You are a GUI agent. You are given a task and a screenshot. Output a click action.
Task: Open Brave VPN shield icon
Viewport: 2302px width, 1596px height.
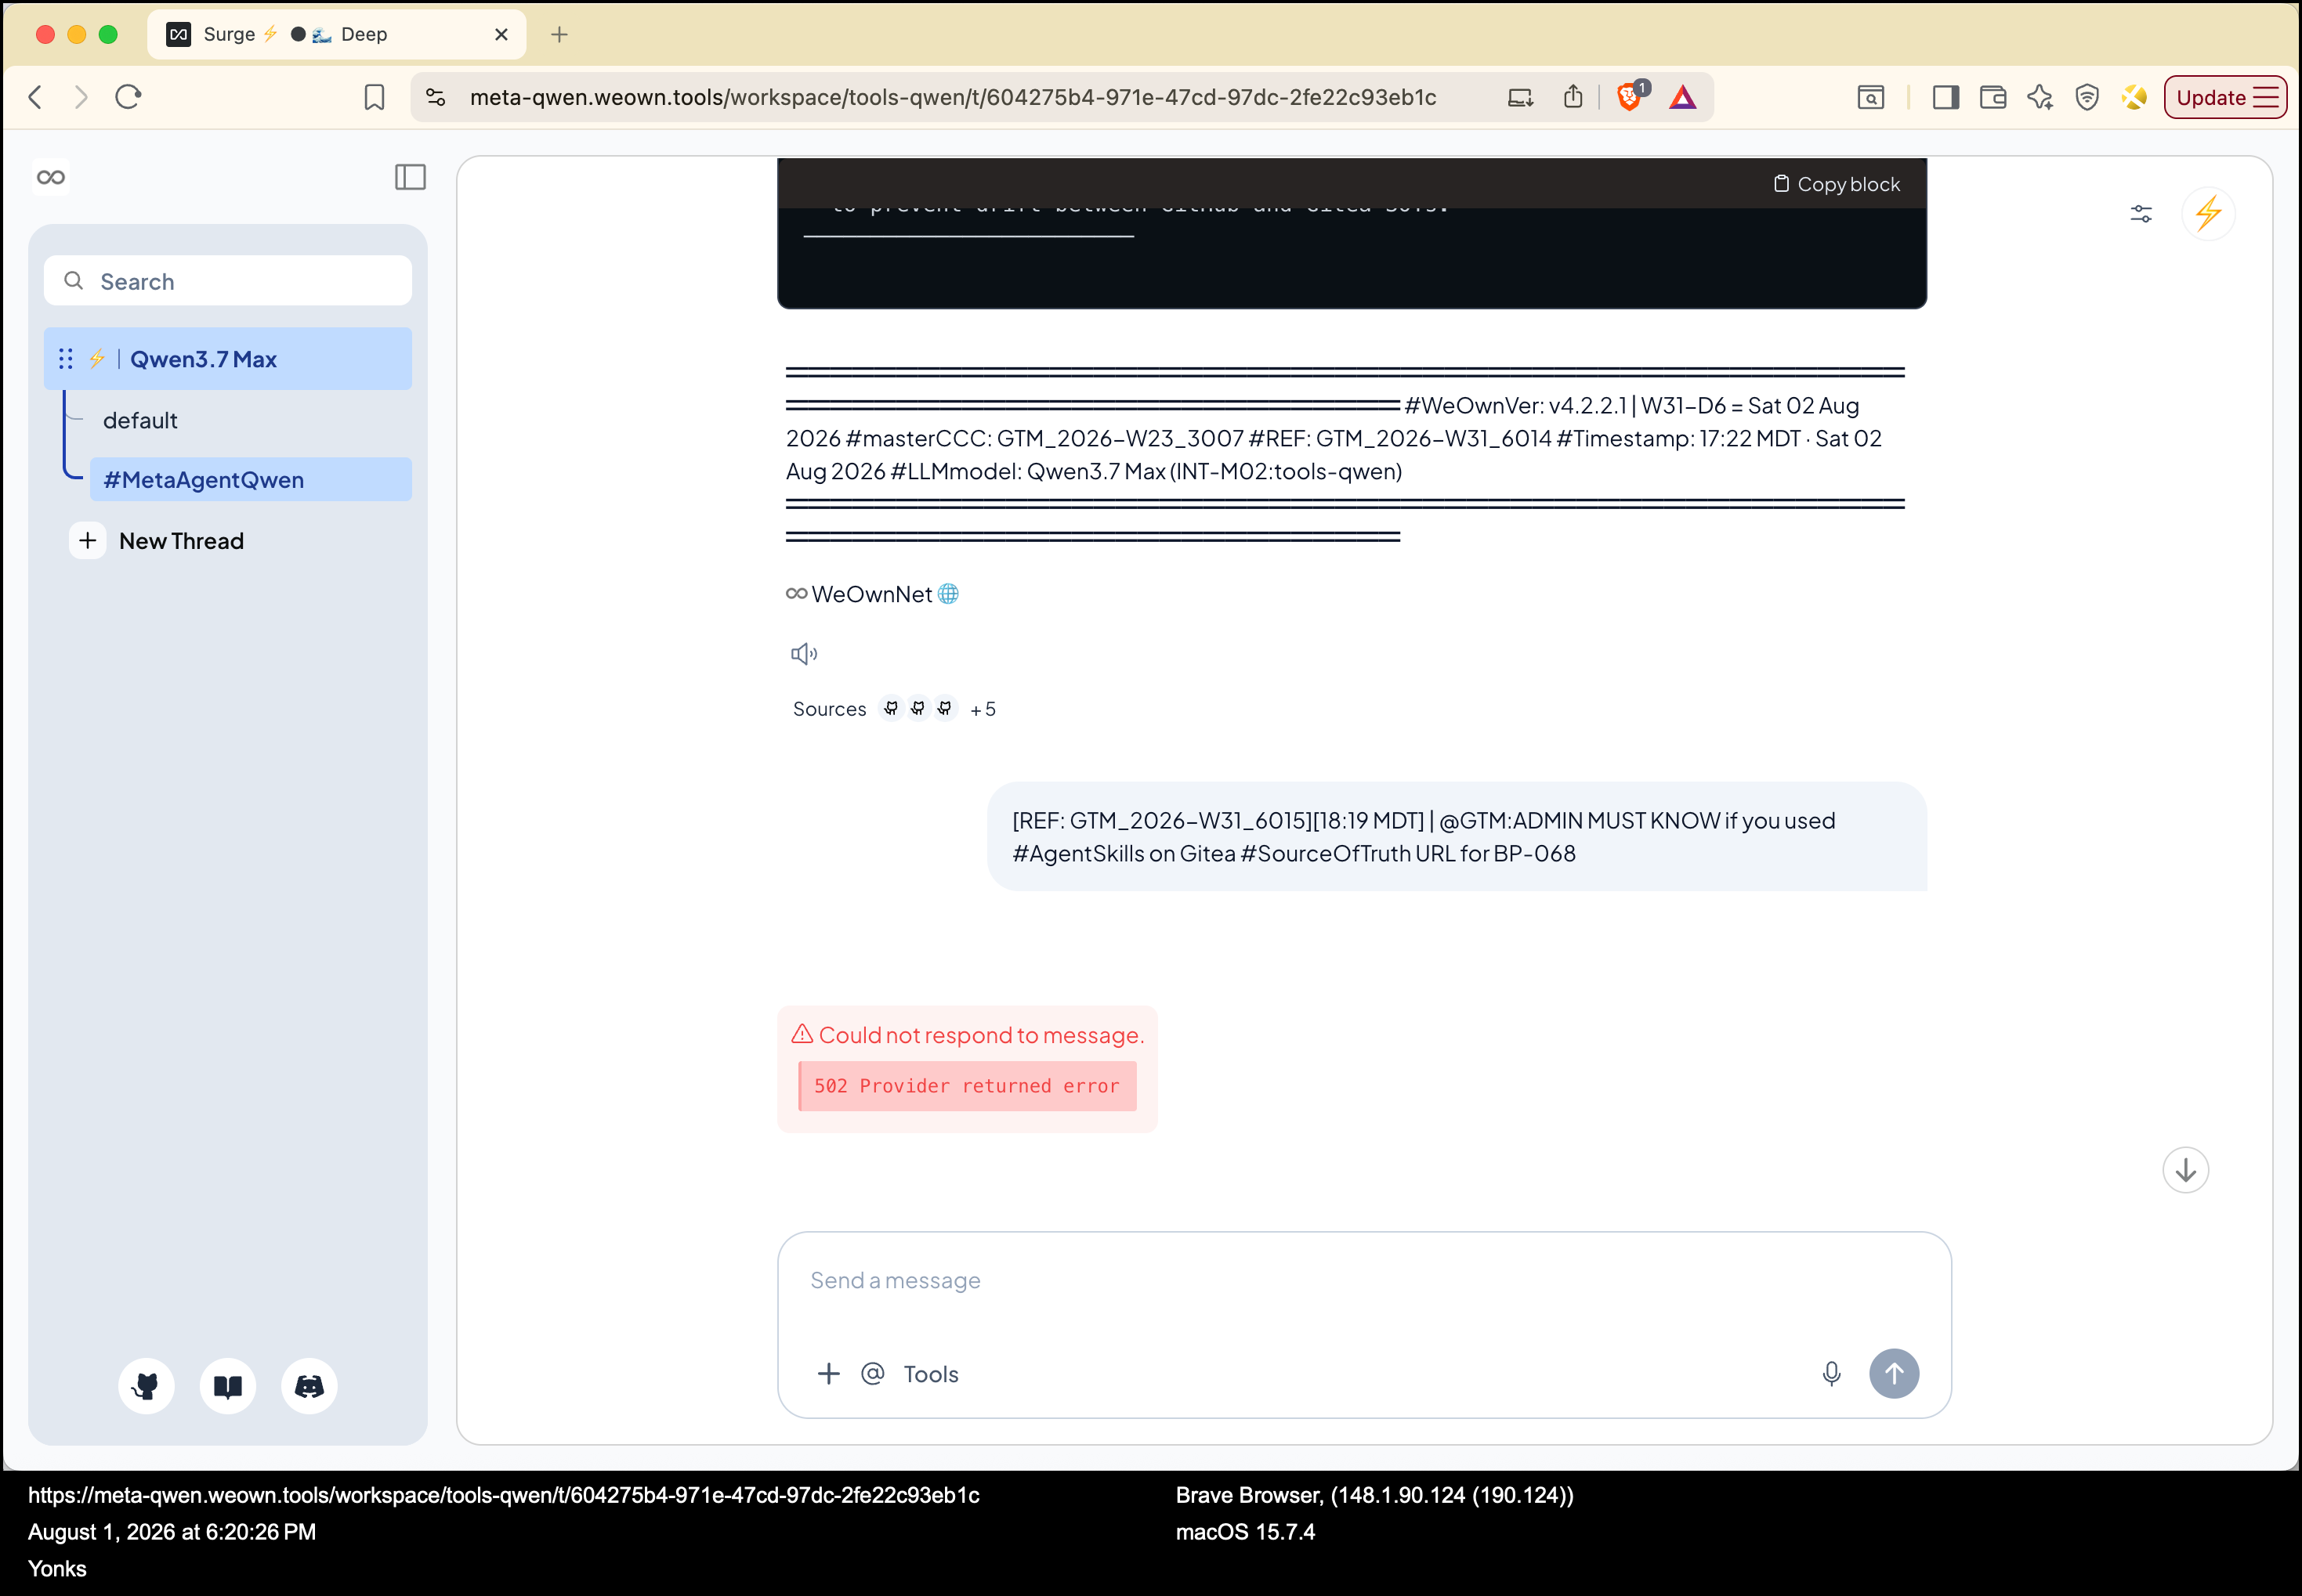pos(2087,97)
